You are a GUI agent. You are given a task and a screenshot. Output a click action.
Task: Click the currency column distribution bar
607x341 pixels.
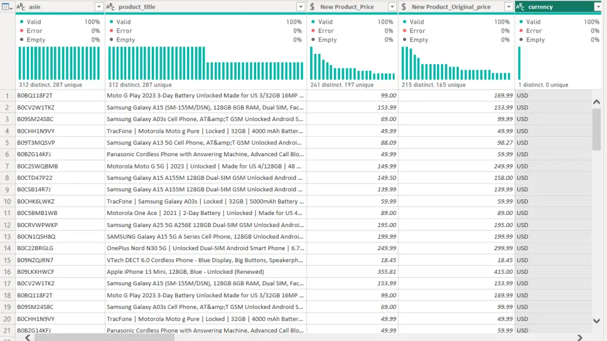click(520, 63)
